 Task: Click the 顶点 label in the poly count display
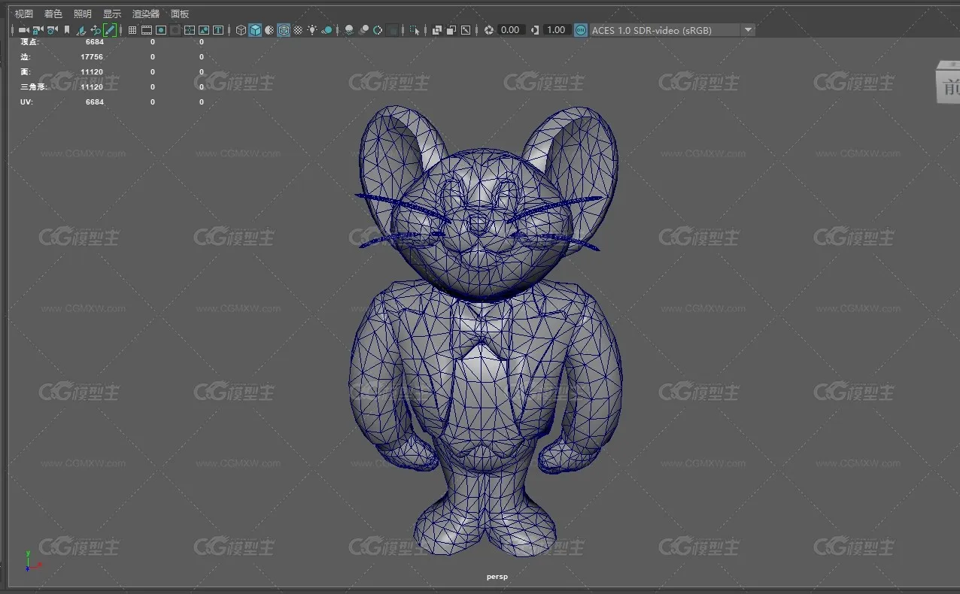[29, 42]
